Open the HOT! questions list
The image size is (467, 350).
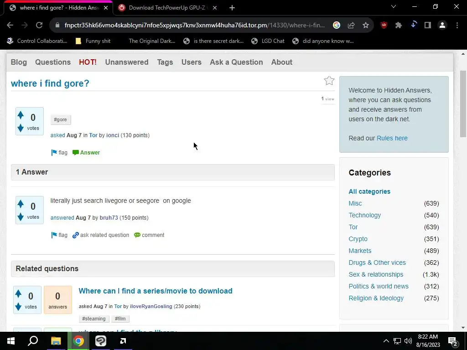88,62
